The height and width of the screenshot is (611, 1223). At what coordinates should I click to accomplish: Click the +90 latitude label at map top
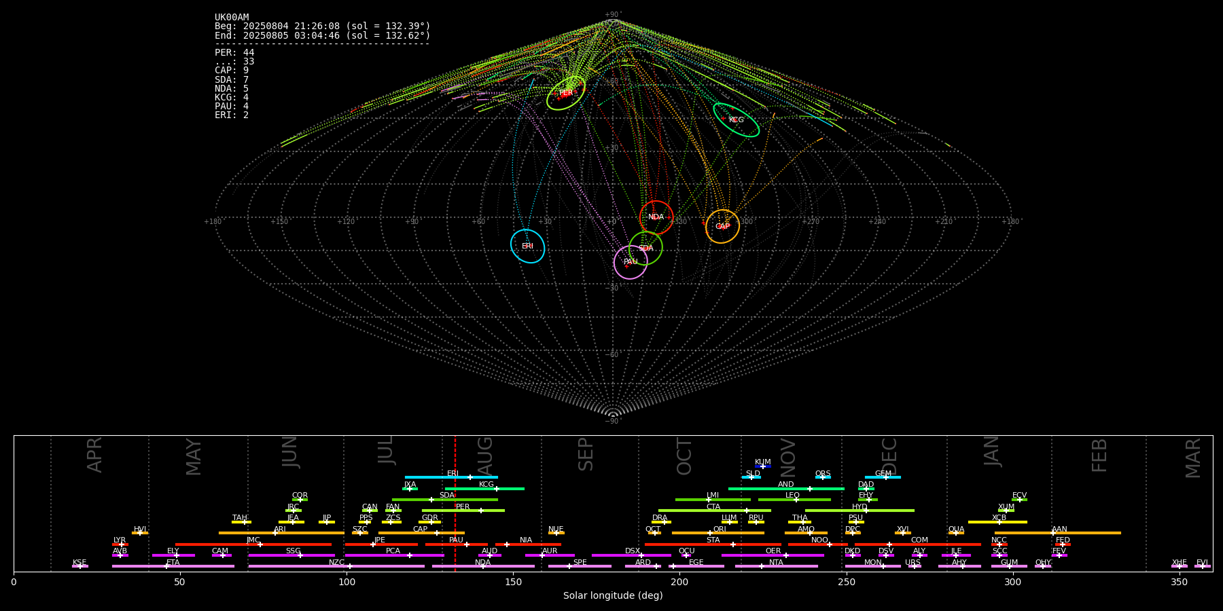click(612, 14)
